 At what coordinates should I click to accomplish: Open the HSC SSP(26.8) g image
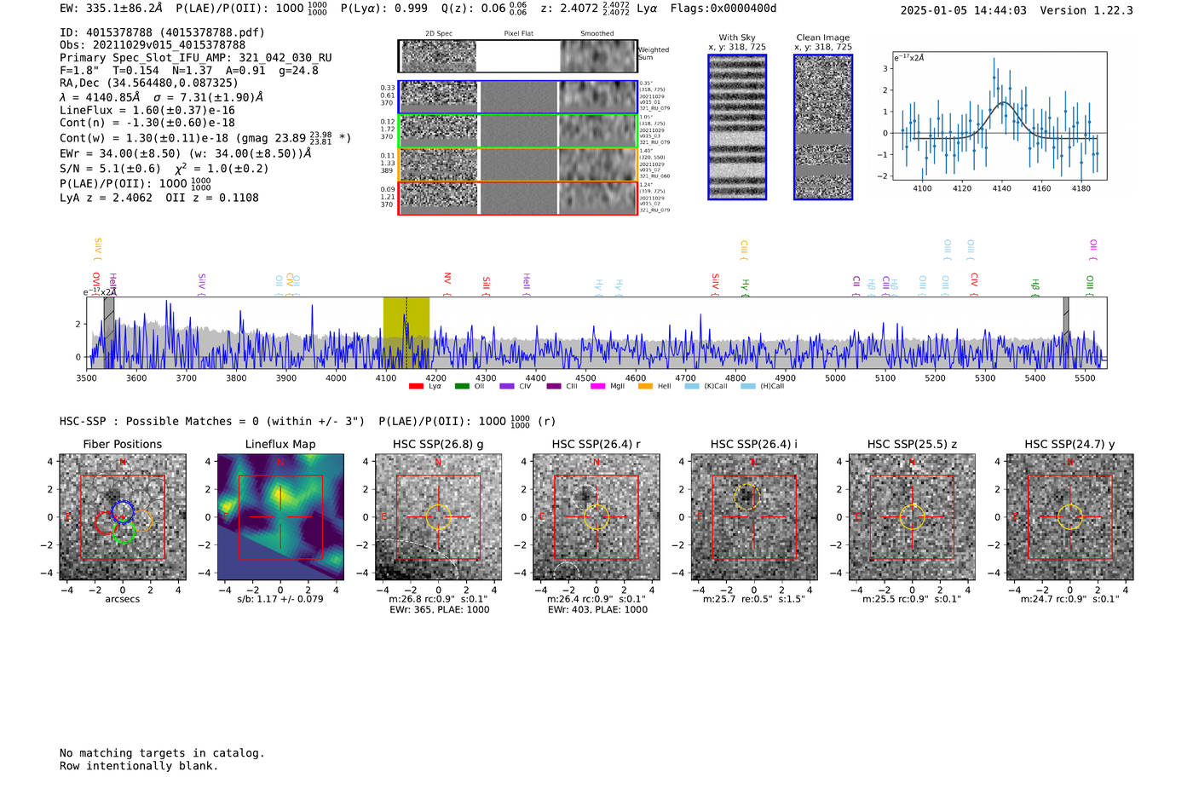pos(438,517)
